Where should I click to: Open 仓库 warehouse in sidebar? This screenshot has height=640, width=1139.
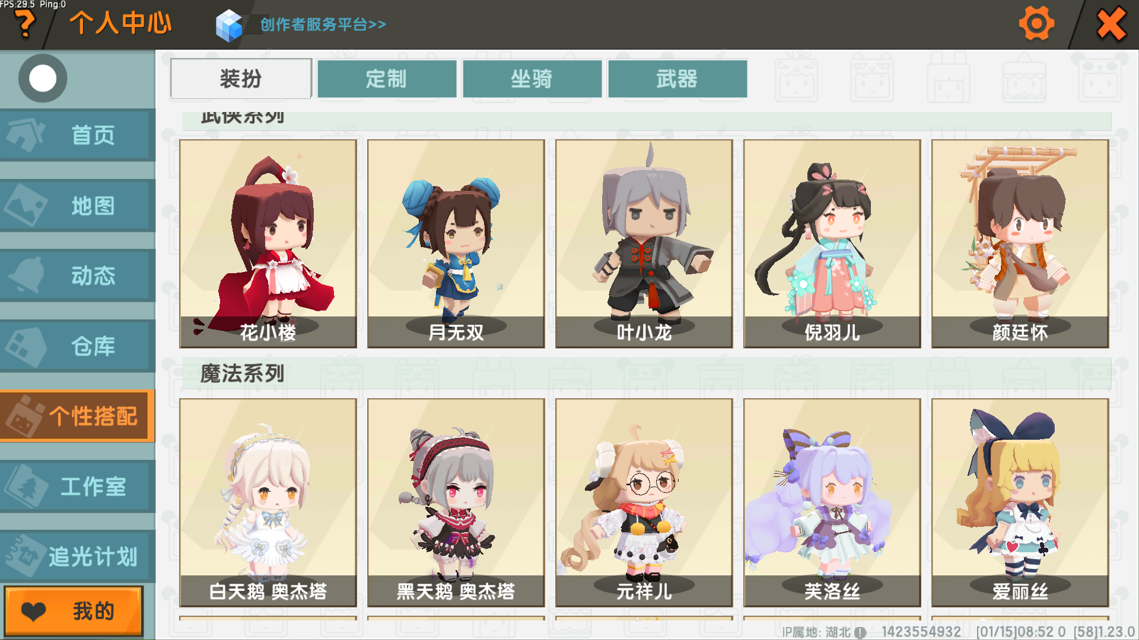78,346
